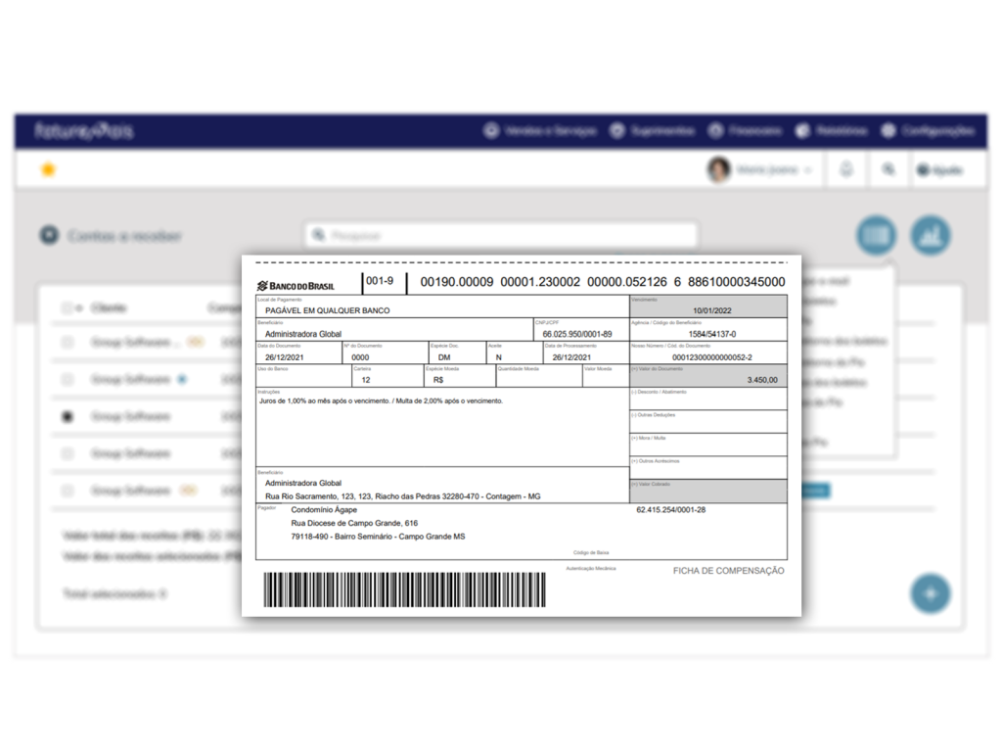Click agency code 1584/54137-0
This screenshot has width=1002, height=752.
712,334
